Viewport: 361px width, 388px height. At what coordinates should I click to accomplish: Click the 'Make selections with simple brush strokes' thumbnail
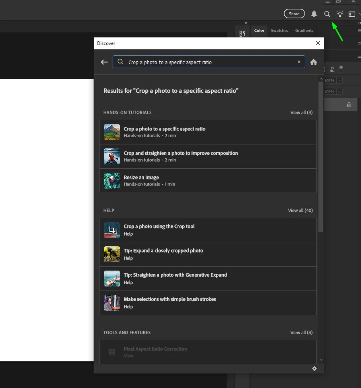(112, 302)
